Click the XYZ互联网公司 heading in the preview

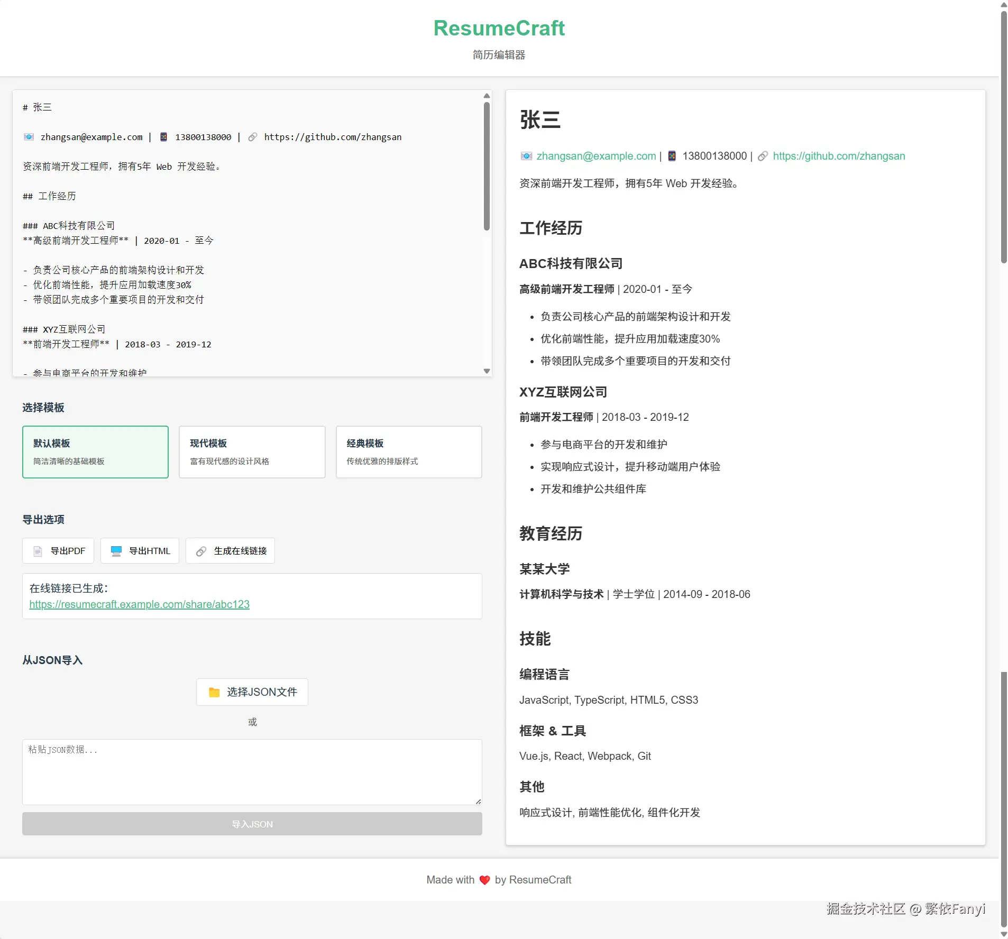[x=563, y=392]
